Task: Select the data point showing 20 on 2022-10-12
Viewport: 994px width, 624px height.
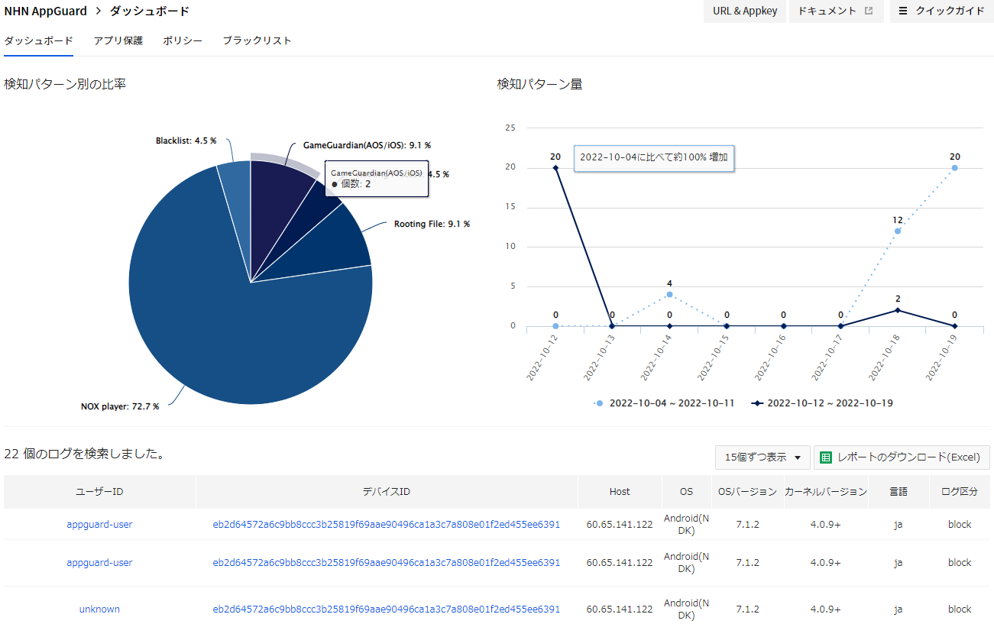Action: tap(555, 166)
